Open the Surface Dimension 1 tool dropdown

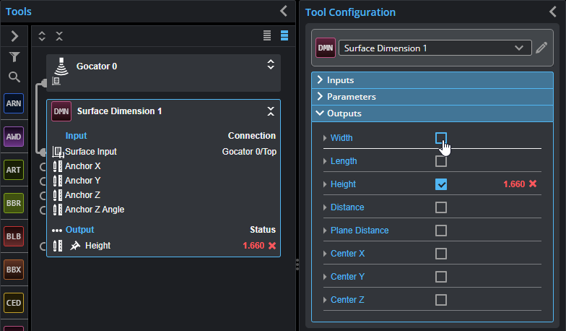(x=435, y=48)
